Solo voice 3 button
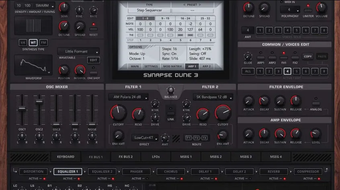340x190 pixels. coord(278,31)
